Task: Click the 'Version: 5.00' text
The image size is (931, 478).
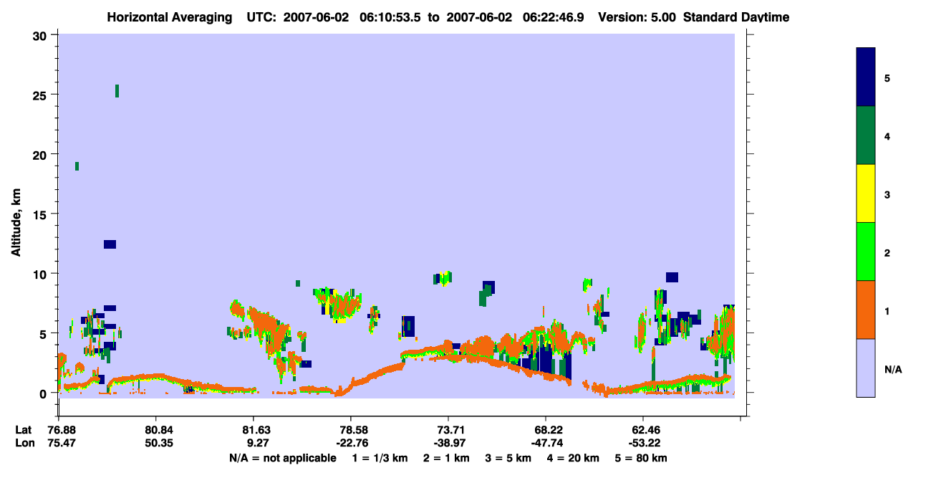Action: coord(637,17)
